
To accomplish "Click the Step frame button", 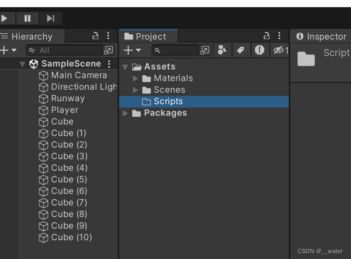I will [51, 18].
